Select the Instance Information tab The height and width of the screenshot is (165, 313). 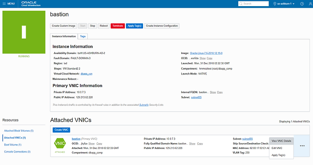tap(63, 36)
